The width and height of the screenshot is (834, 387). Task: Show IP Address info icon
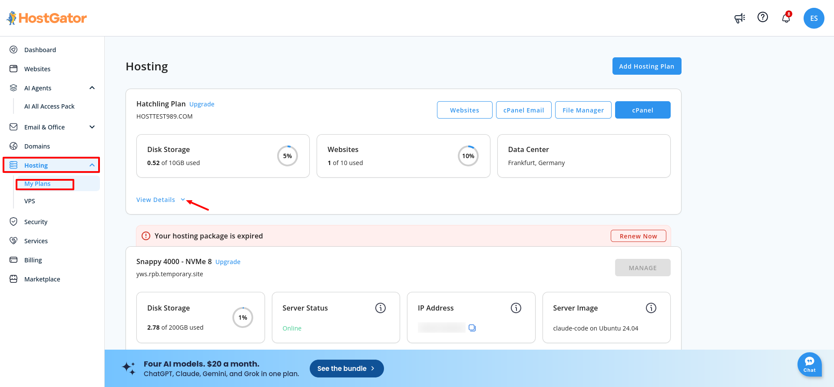[x=516, y=308]
